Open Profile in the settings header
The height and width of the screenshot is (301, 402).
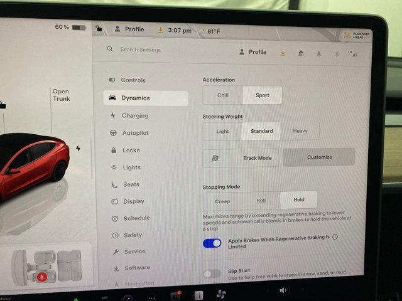[x=253, y=52]
